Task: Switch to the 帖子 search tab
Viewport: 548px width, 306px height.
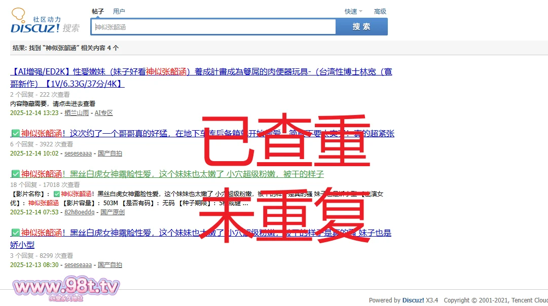Action: 98,11
